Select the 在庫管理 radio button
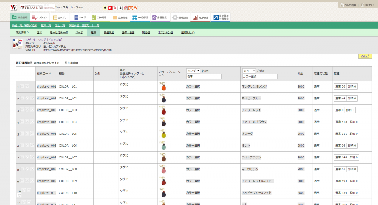This screenshot has width=378, height=205. (x=66, y=63)
